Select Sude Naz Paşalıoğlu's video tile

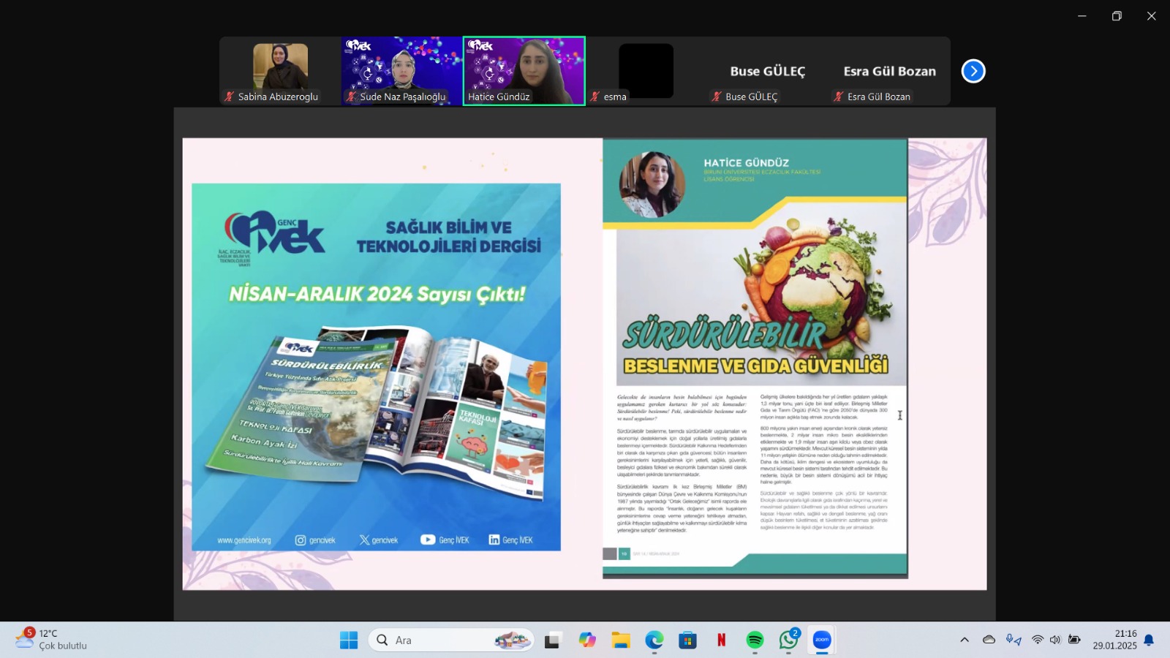point(401,70)
